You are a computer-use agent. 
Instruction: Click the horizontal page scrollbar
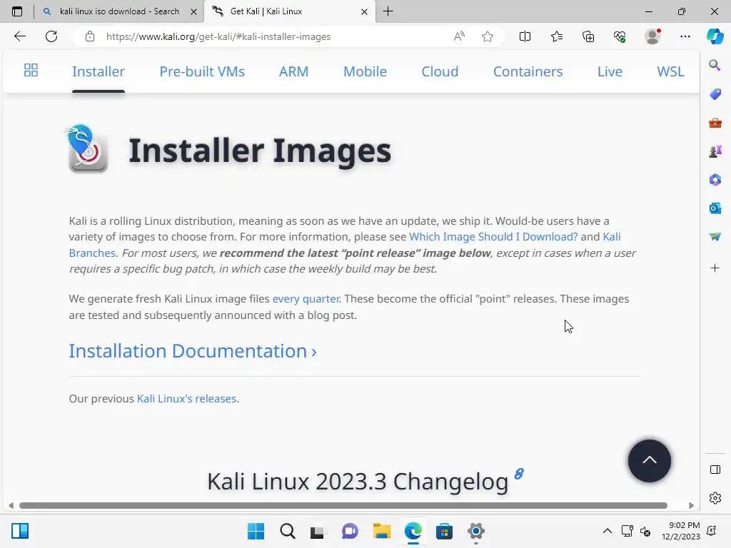[x=343, y=506]
